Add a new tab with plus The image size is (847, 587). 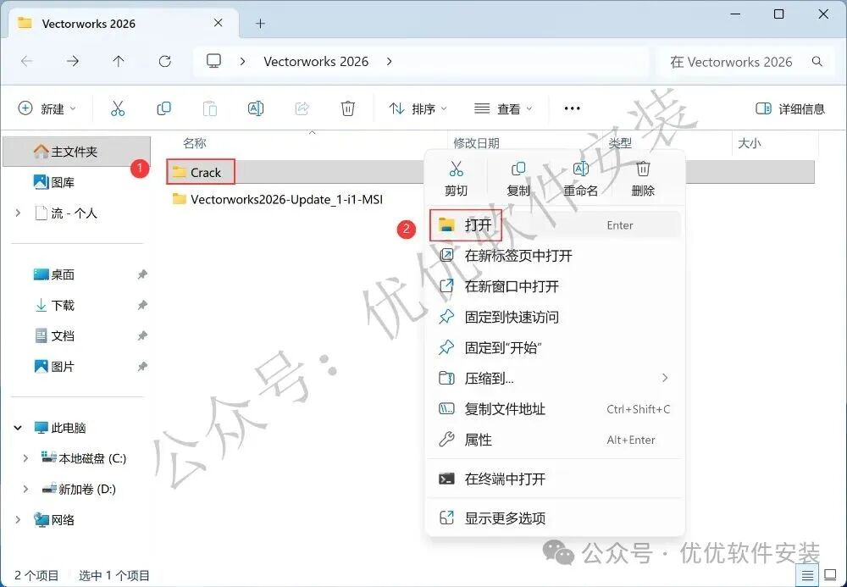point(260,23)
